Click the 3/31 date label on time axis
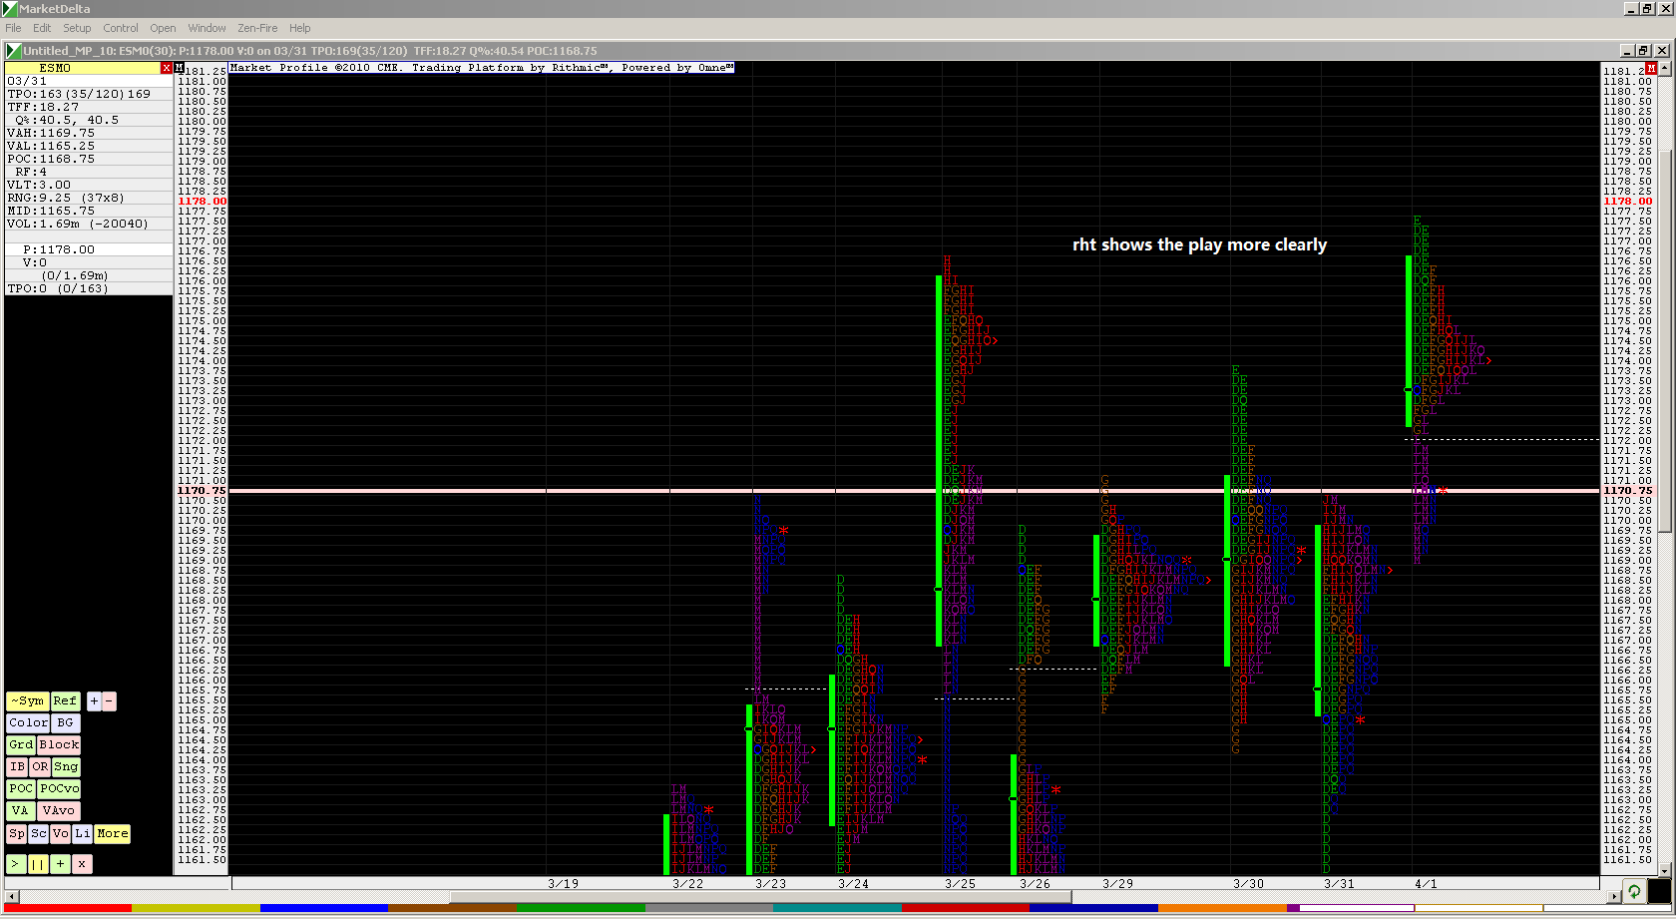Screen dimensions: 1676x919 [1339, 884]
